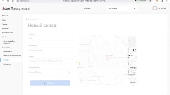
Task: Click the yandex.ru address field
Action: [x=25, y=1]
